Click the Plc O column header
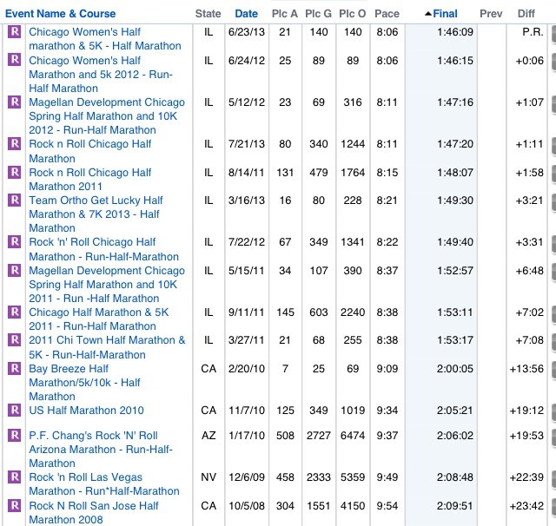Screen dimensions: 556x526 352,14
